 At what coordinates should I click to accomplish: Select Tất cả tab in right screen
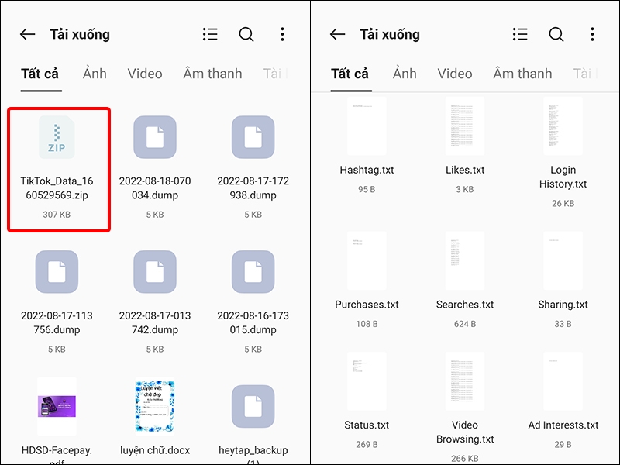coord(350,74)
